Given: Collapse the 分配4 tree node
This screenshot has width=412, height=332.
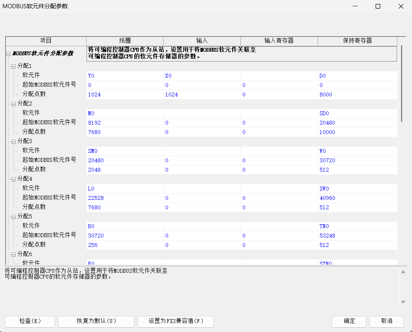Looking at the screenshot, I should click(13, 179).
